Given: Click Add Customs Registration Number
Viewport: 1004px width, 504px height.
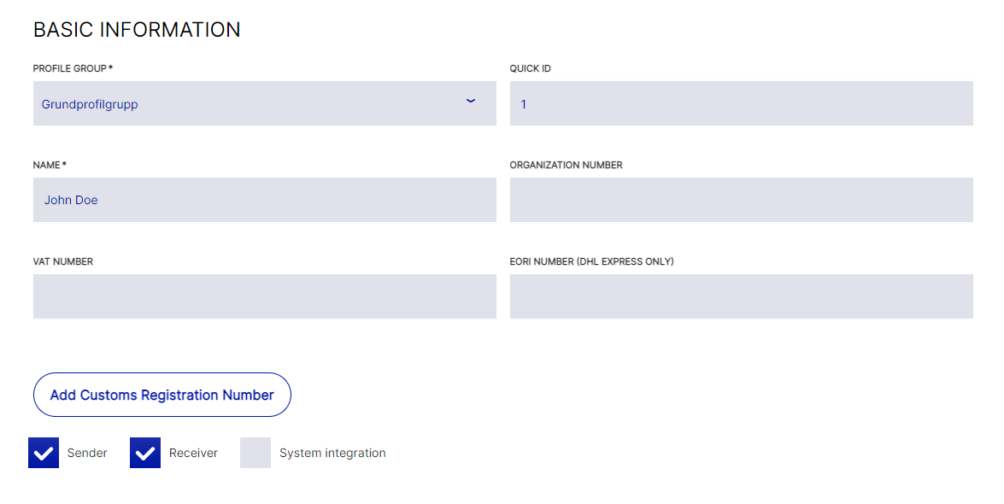Looking at the screenshot, I should pyautogui.click(x=161, y=395).
